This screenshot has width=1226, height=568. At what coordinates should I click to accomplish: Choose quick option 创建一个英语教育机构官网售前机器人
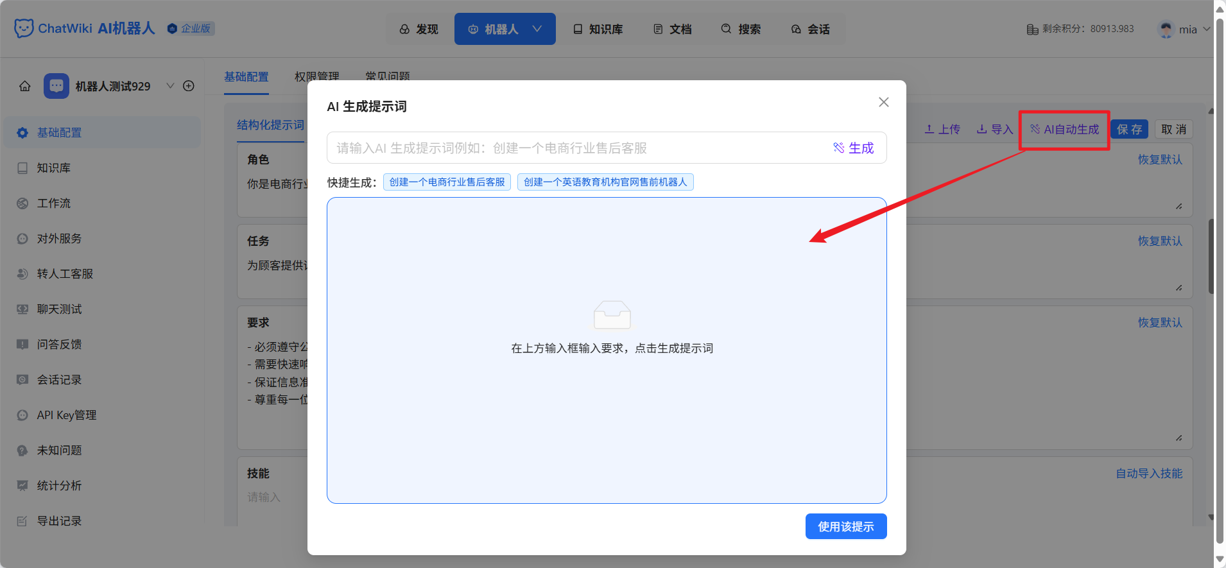(x=605, y=182)
